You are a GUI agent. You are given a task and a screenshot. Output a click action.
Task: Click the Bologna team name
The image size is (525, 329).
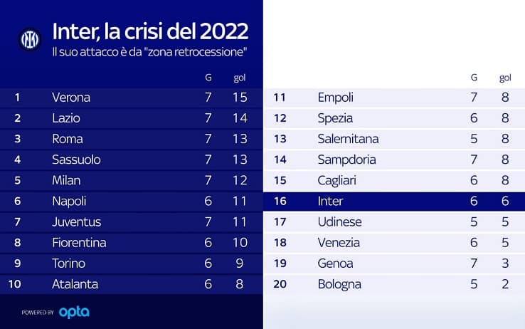click(x=339, y=284)
